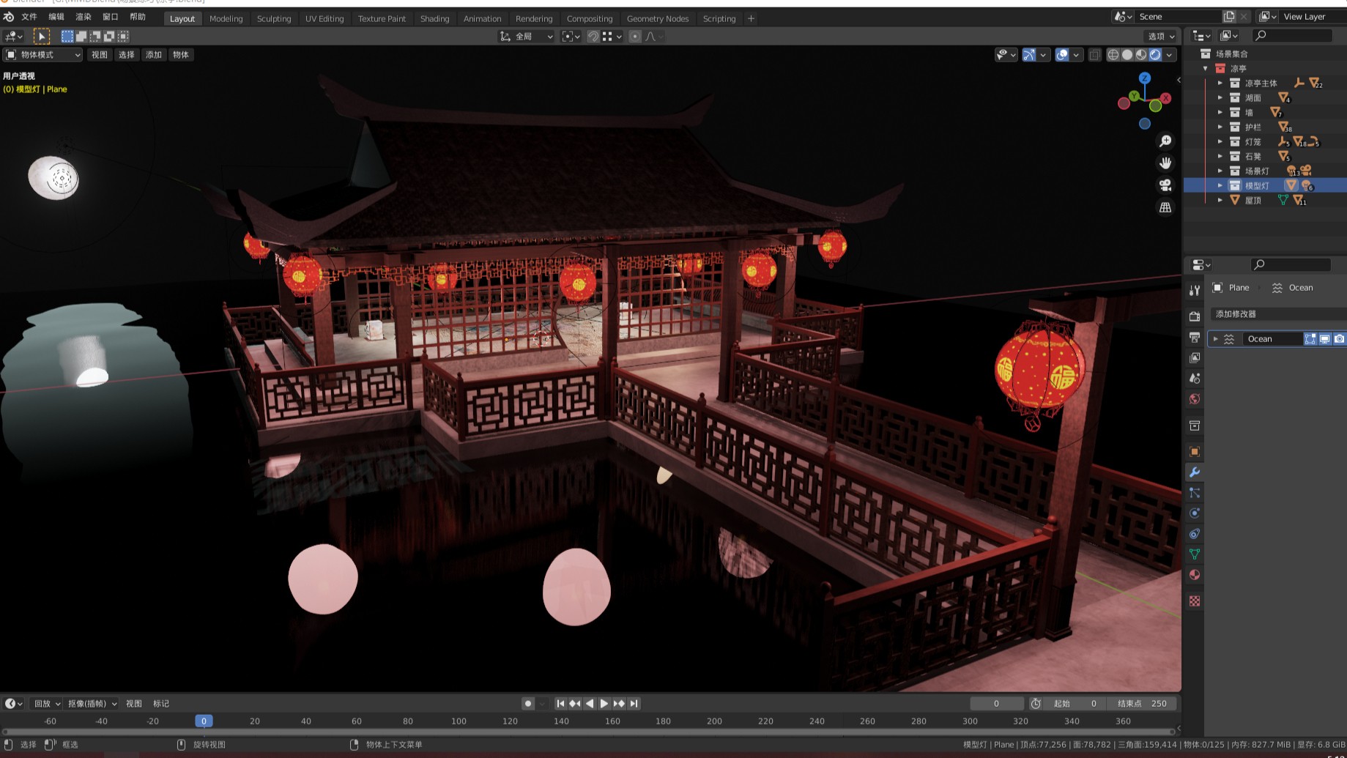Expand the 灯笼 collection in outliner
This screenshot has height=758, width=1347.
click(x=1220, y=142)
